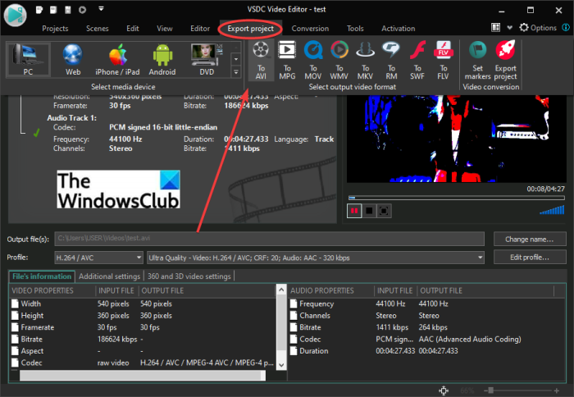Select the To SWF flash format

click(x=417, y=60)
